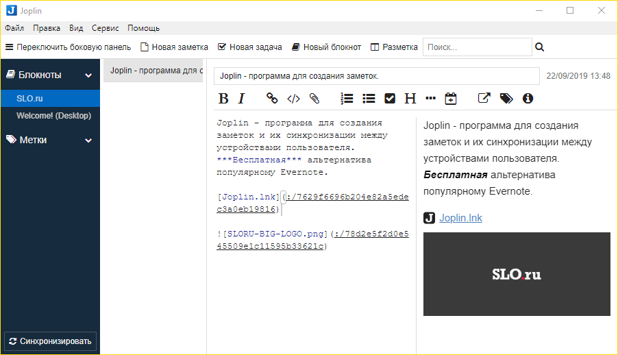Open the Вид menu
The height and width of the screenshot is (355, 618).
click(76, 28)
